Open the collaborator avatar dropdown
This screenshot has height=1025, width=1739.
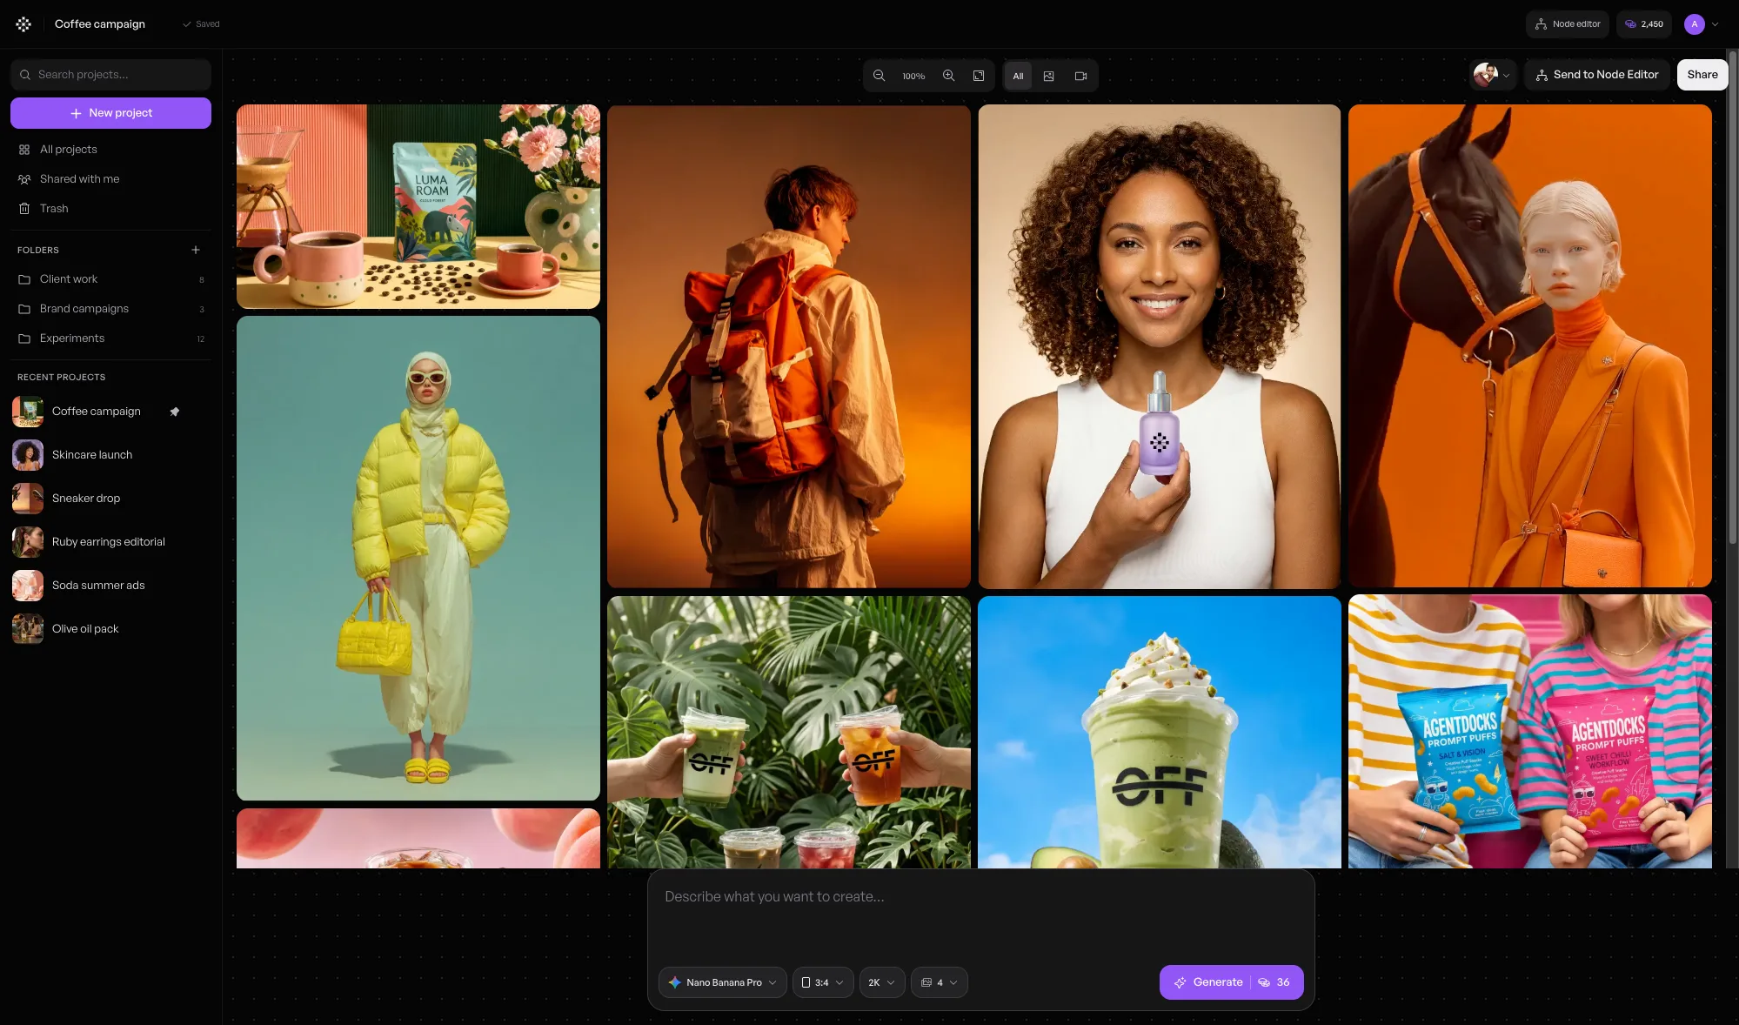(x=1493, y=75)
